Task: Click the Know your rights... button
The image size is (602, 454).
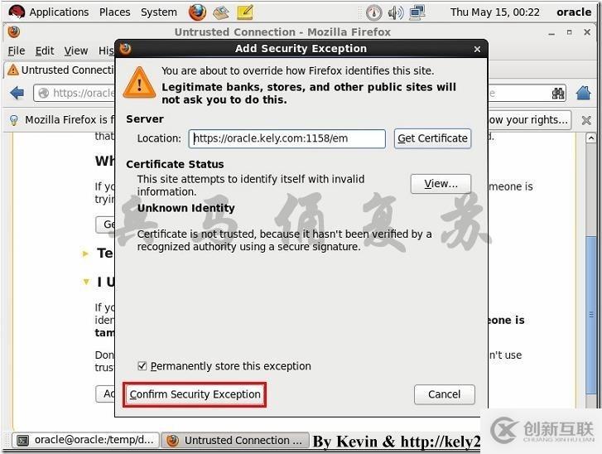Action: (x=529, y=120)
